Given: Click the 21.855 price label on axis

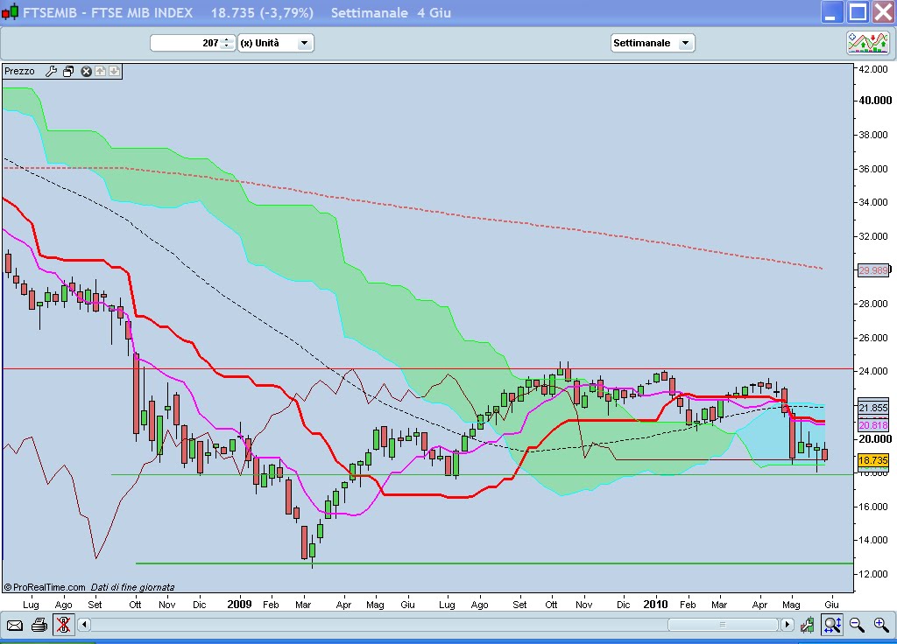Looking at the screenshot, I should (873, 408).
